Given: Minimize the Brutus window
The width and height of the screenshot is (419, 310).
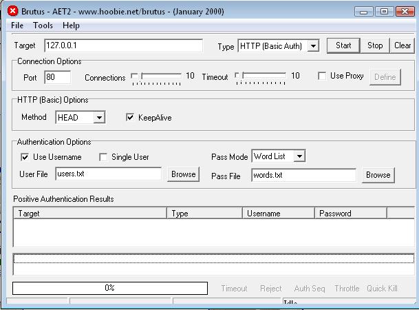Looking at the screenshot, I should (x=363, y=12).
